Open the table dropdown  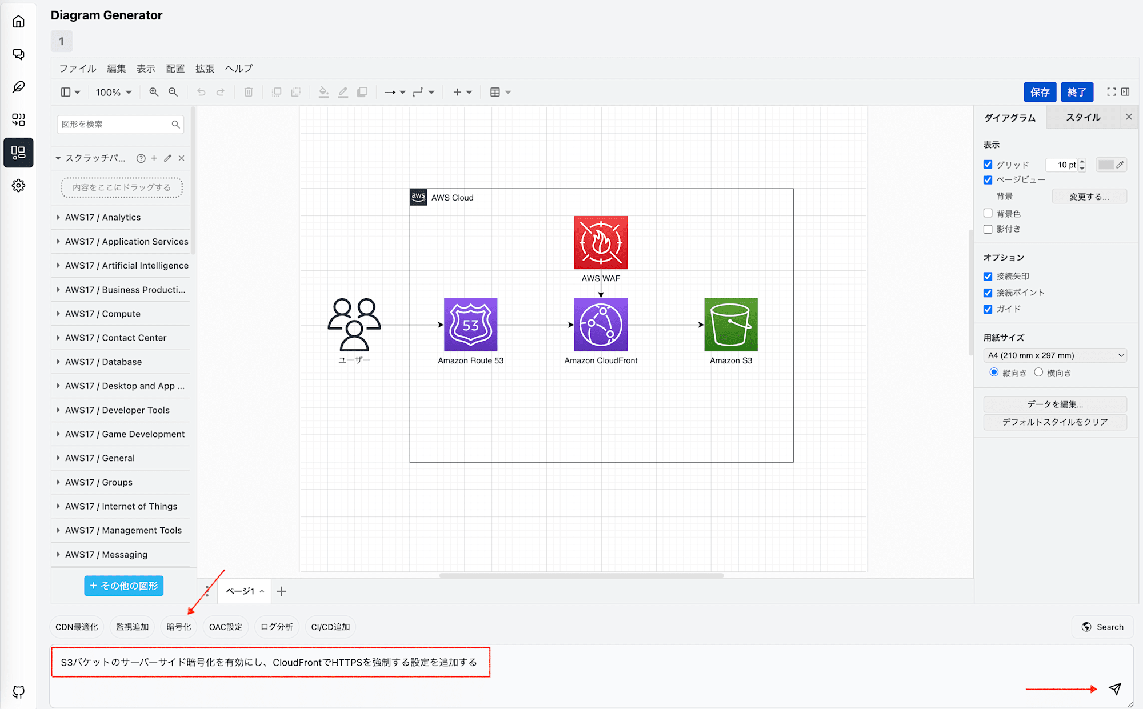[x=501, y=92]
